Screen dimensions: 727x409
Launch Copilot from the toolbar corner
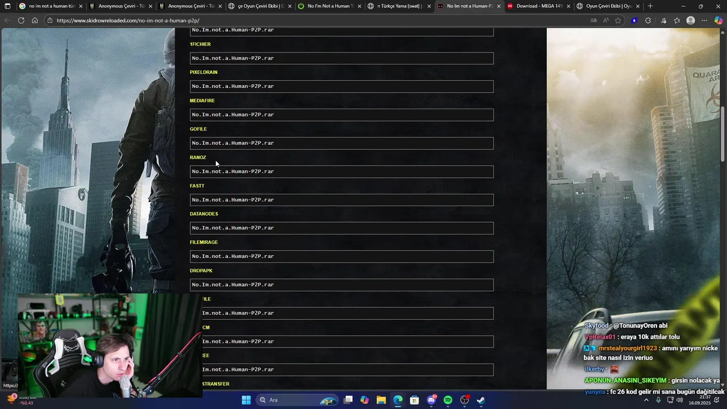tap(718, 20)
